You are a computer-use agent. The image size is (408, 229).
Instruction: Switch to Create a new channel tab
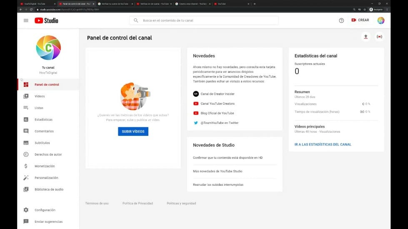click(x=192, y=4)
